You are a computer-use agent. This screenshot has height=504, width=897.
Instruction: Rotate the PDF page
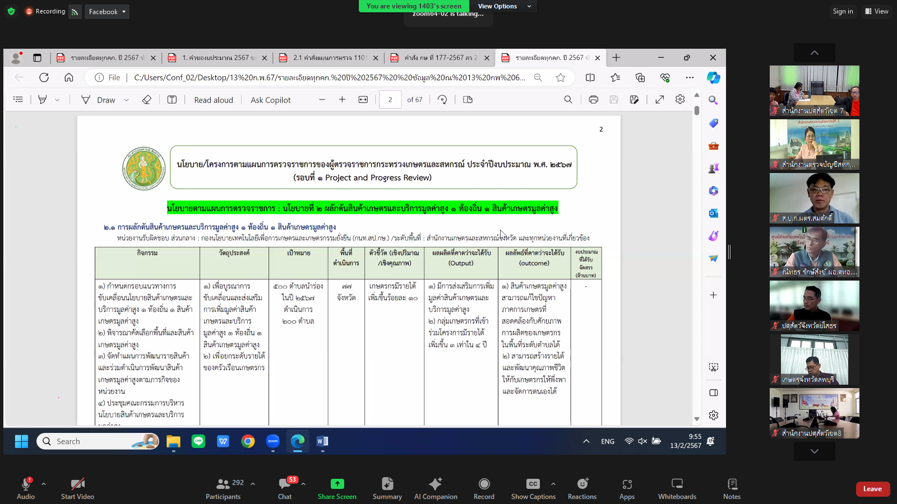tap(442, 100)
